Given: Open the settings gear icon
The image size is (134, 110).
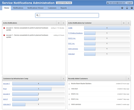Looking at the screenshot, I should pyautogui.click(x=122, y=8).
